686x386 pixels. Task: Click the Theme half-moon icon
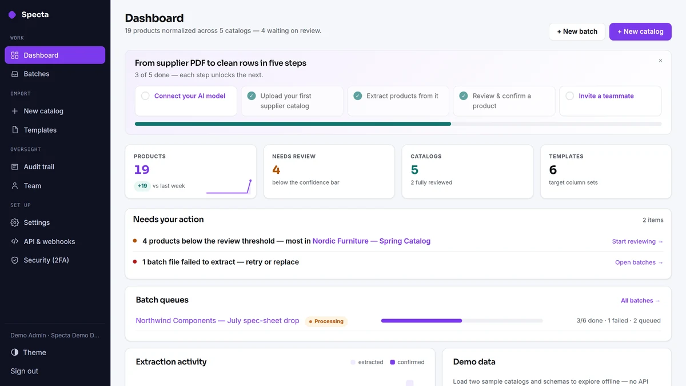tap(15, 352)
